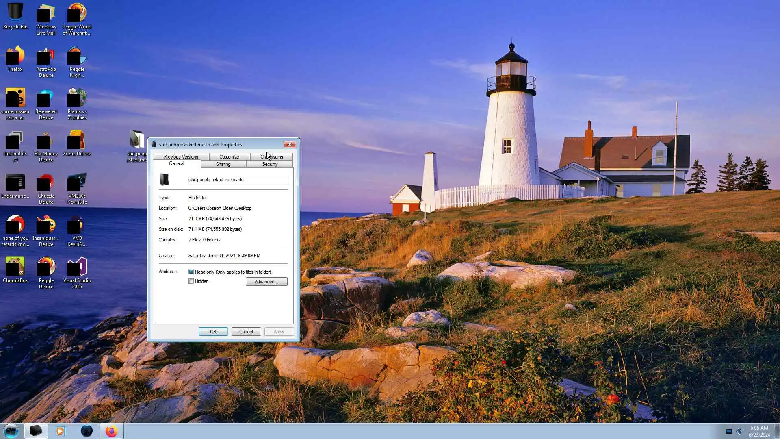The image size is (780, 439).
Task: Switch to the Security tab
Action: [270, 164]
